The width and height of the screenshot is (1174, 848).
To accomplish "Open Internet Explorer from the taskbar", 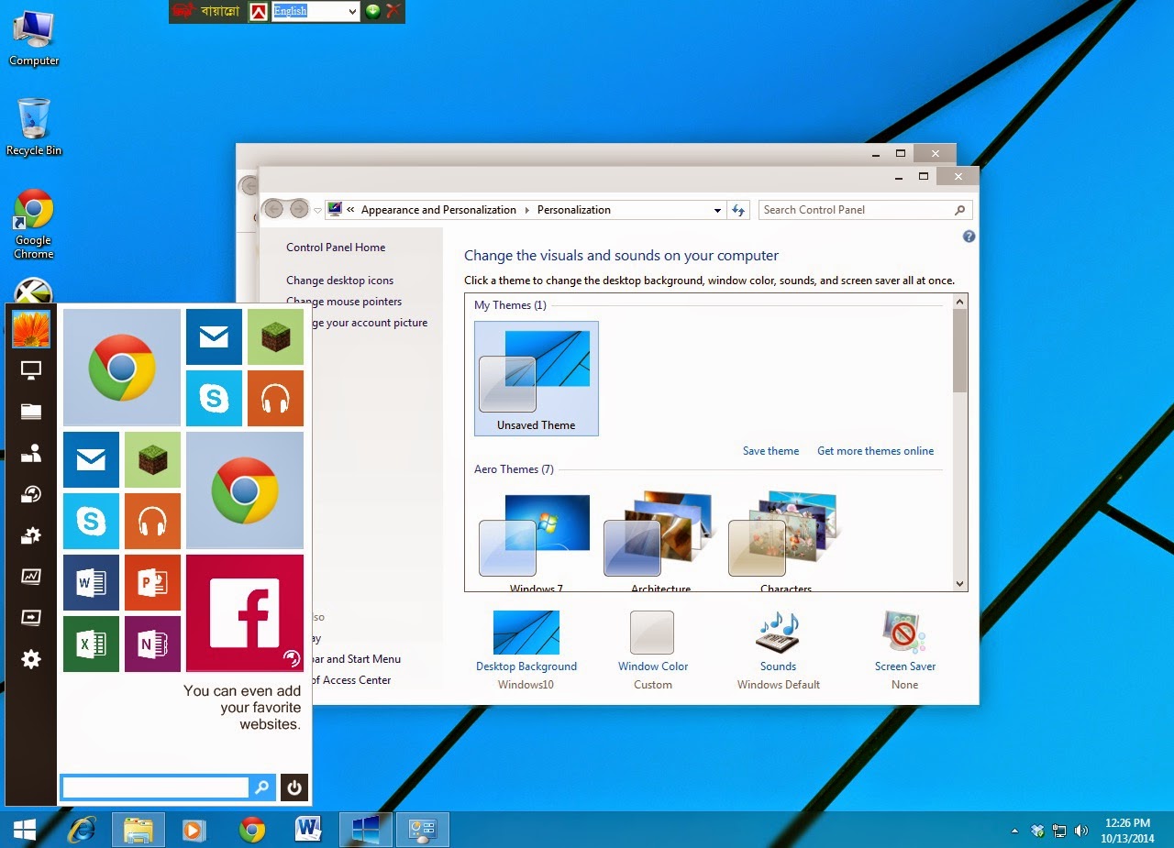I will [82, 830].
